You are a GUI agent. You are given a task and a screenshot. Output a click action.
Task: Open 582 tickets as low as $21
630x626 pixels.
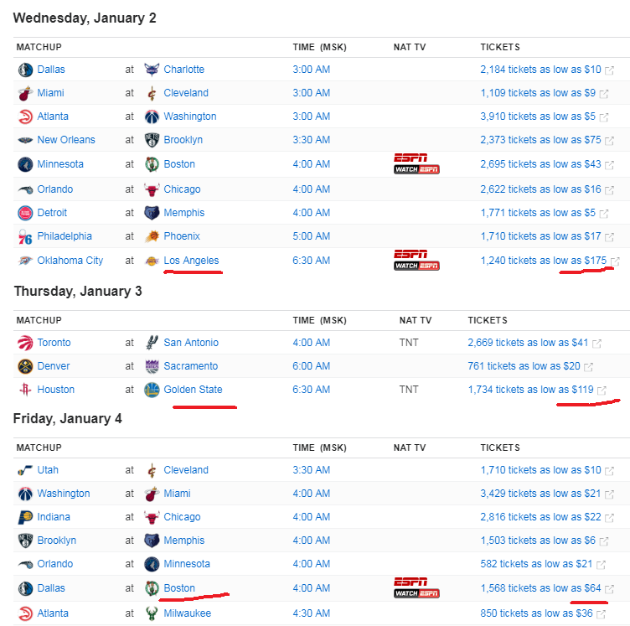click(x=536, y=564)
